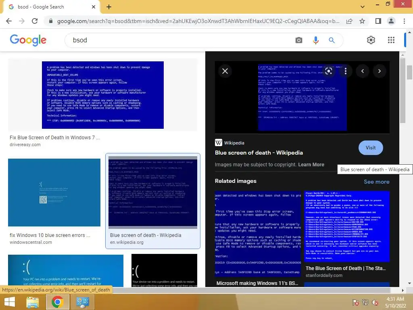Share this page from address bar

pyautogui.click(x=349, y=21)
